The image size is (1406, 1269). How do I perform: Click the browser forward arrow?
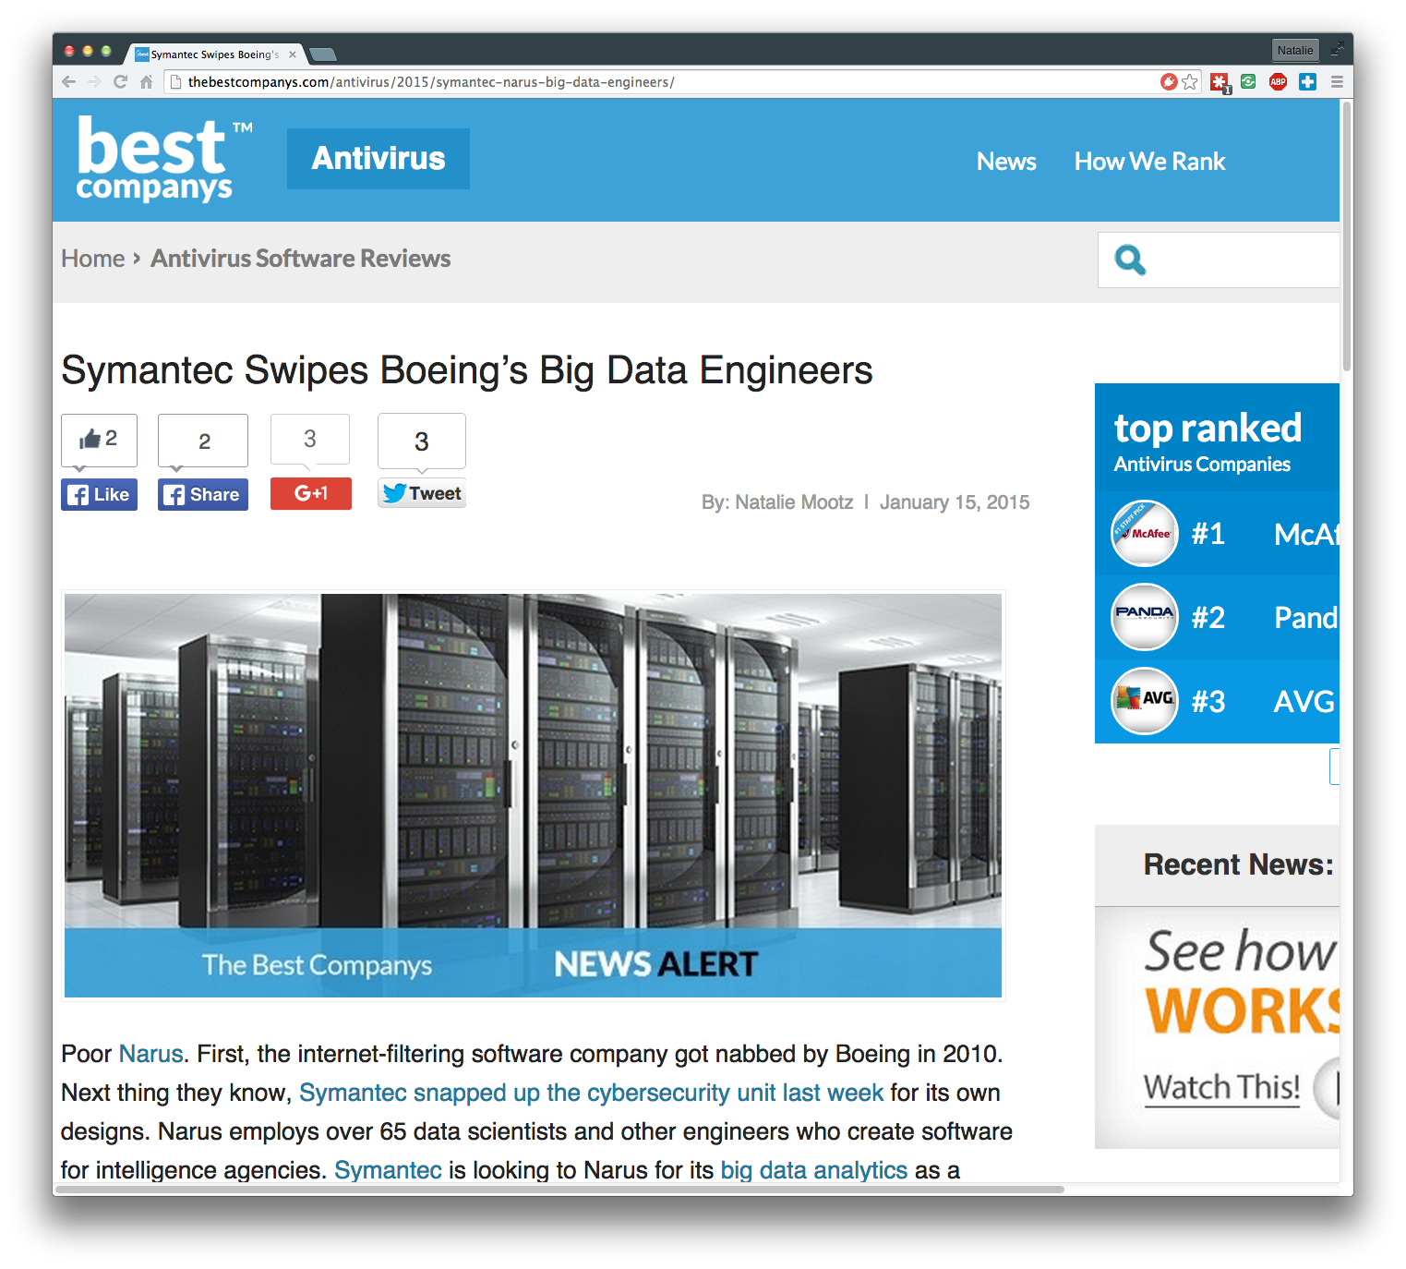pyautogui.click(x=94, y=82)
